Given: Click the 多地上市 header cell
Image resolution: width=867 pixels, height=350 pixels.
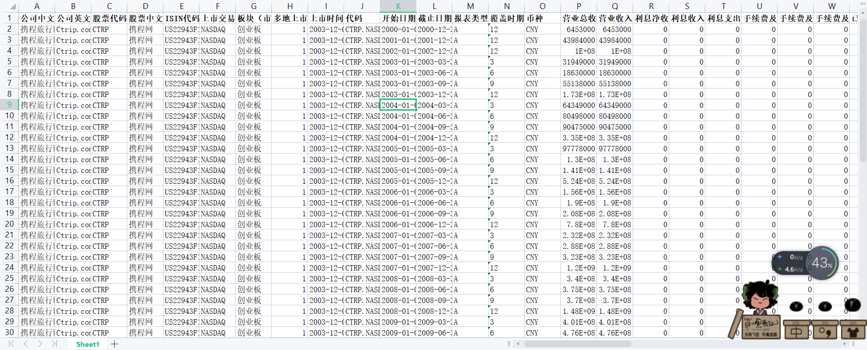Looking at the screenshot, I should click(x=290, y=18).
